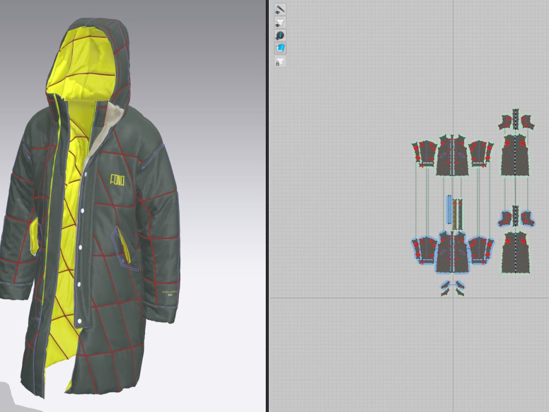This screenshot has width=549, height=412.
Task: Select the brown vertical strip pattern piece
Action: point(455,214)
